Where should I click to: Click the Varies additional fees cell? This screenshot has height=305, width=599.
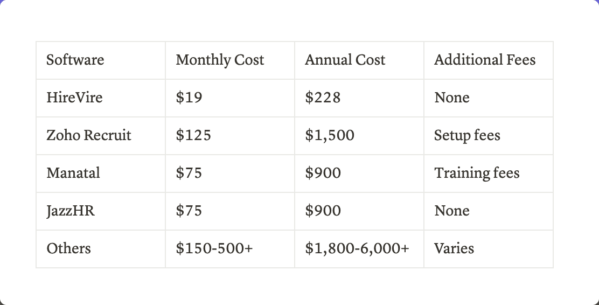454,248
